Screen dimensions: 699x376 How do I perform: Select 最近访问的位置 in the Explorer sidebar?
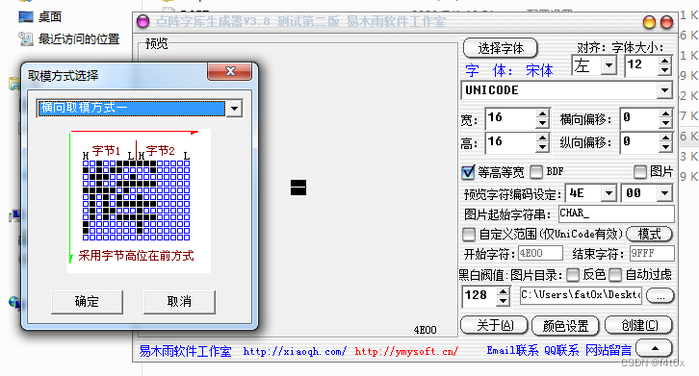[x=69, y=39]
